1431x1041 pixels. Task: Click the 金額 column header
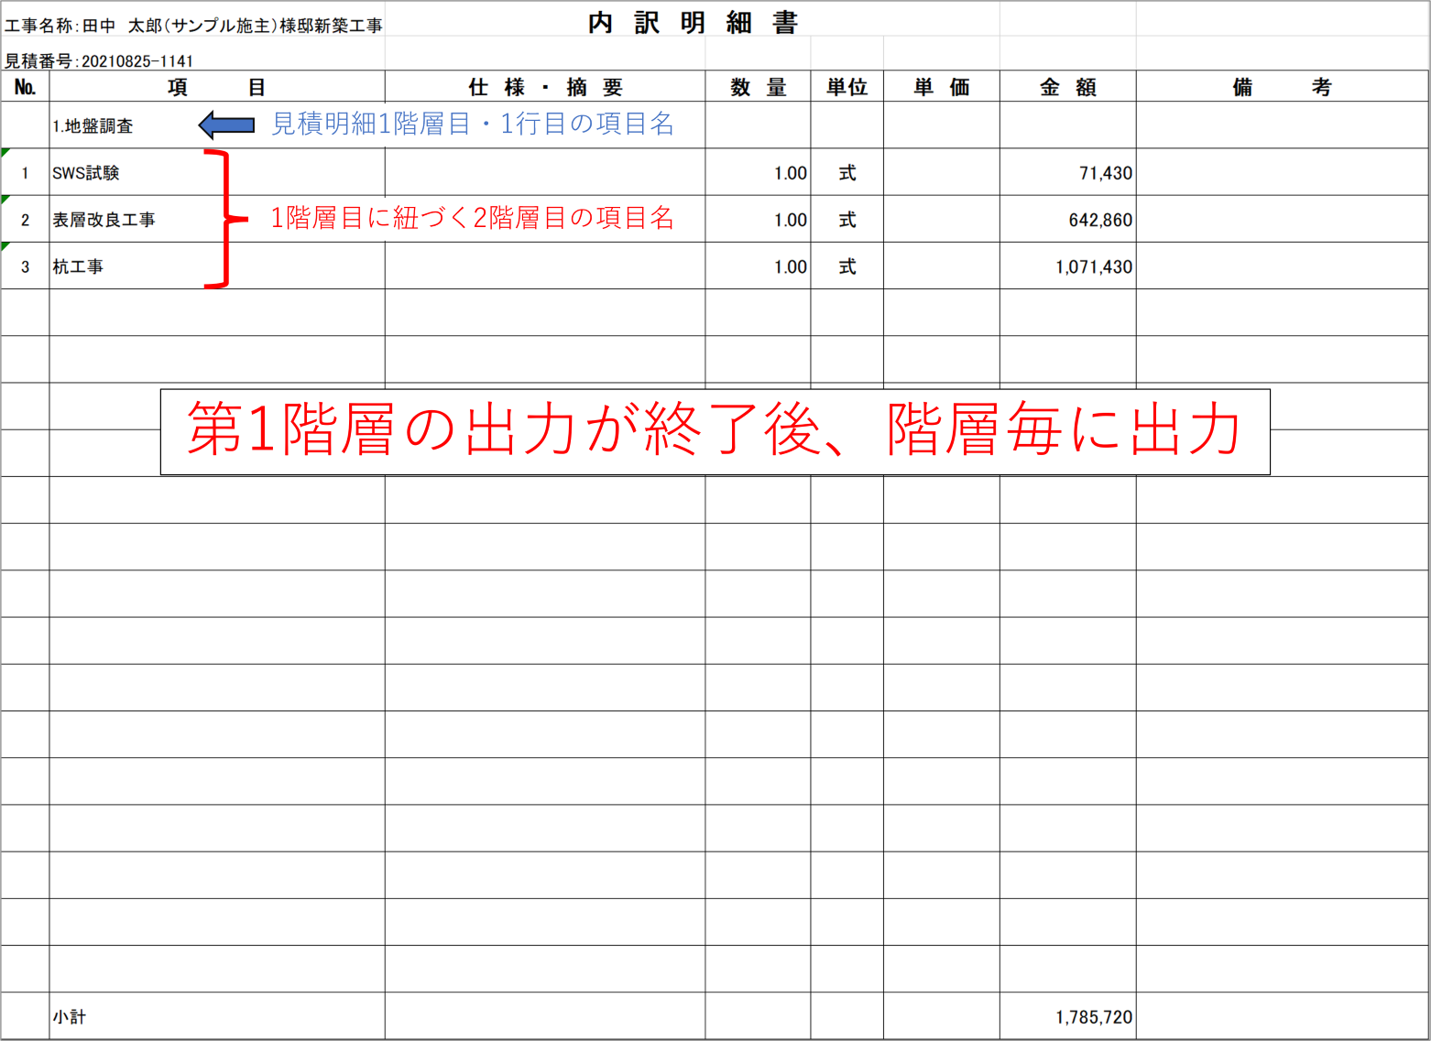click(1067, 87)
